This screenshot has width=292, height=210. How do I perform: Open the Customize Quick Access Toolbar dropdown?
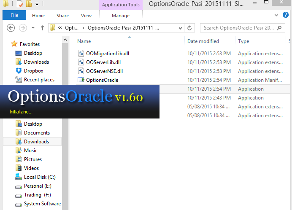[37, 4]
